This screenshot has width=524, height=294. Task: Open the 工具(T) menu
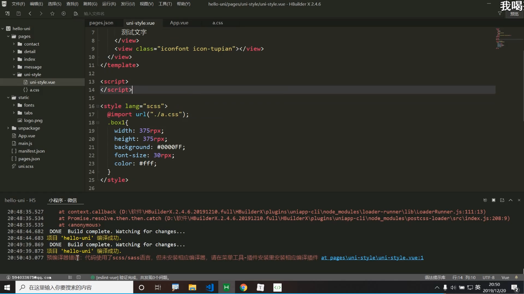165,4
